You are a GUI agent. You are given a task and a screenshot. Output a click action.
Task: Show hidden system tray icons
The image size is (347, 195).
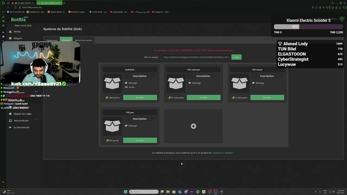[316, 192]
